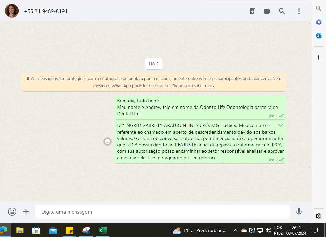Click the chat scrollbar down arrow
This screenshot has width=326, height=237.
coord(309,167)
